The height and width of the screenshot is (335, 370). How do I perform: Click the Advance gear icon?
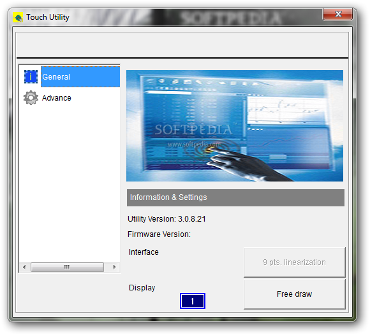[x=31, y=97]
